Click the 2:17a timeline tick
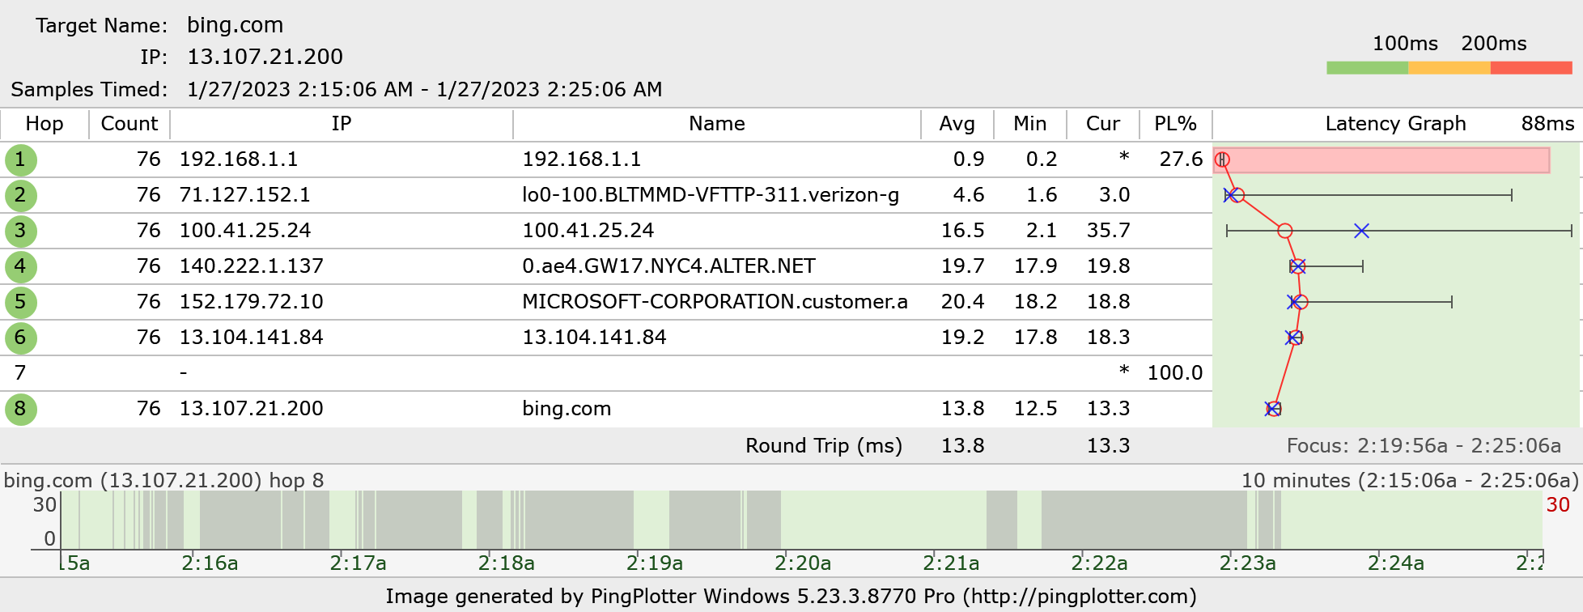 358,563
